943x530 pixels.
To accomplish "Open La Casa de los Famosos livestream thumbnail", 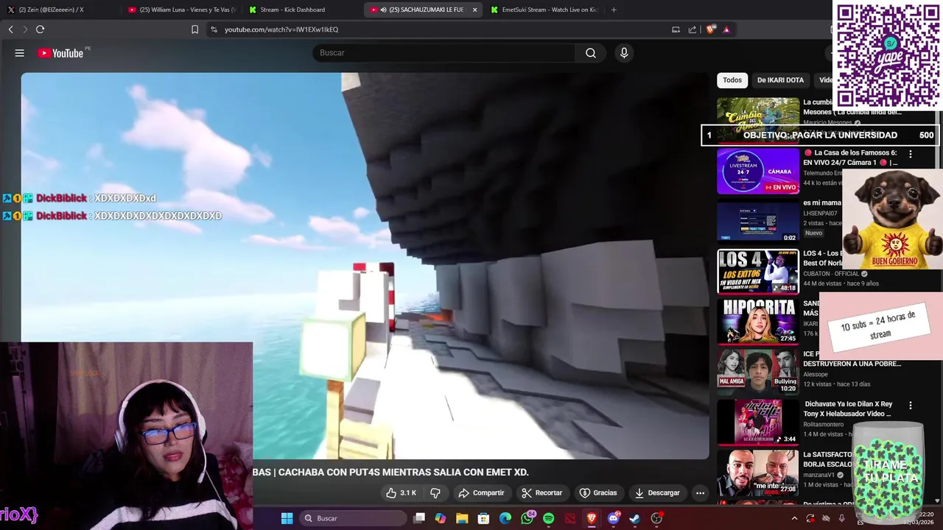I will tap(758, 172).
